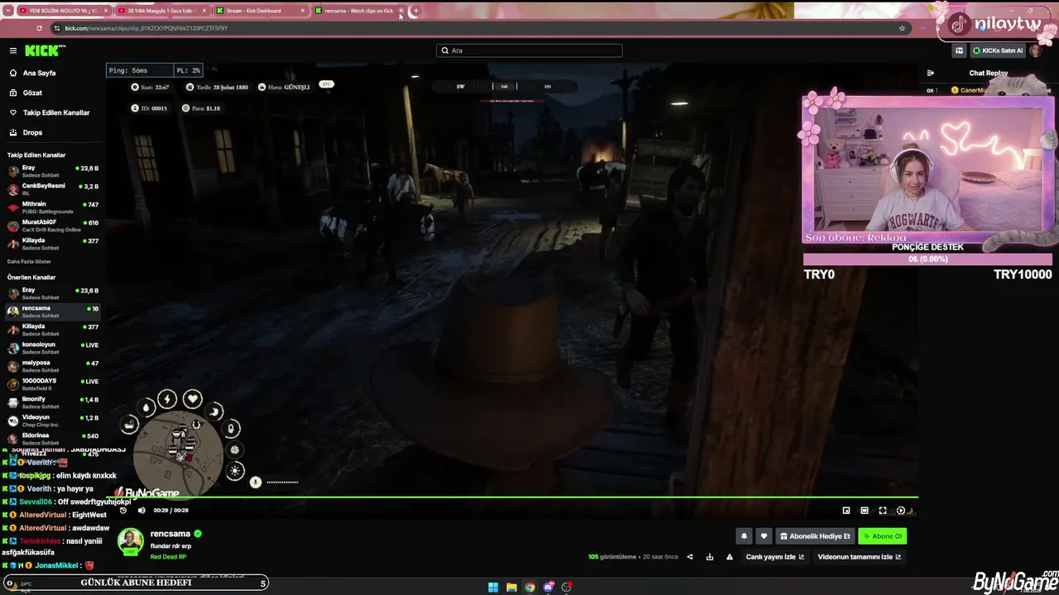Screen dimensions: 1059x595
Task: Open File Explorer from the taskbar
Action: pyautogui.click(x=511, y=588)
